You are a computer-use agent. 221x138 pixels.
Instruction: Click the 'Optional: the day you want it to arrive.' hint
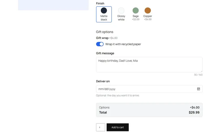pos(118,96)
